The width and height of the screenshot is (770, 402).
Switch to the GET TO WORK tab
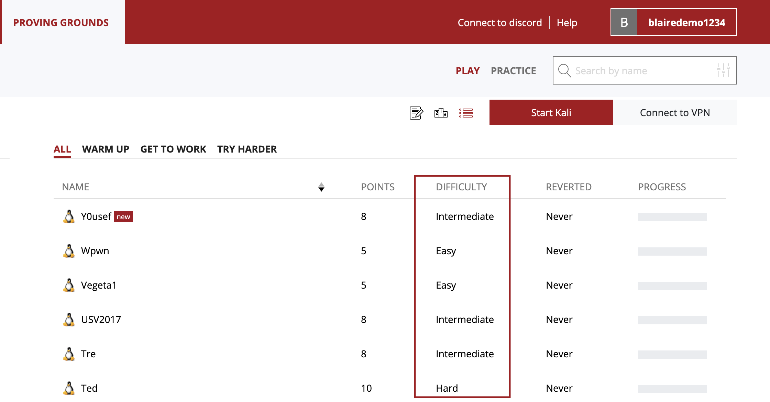[173, 149]
